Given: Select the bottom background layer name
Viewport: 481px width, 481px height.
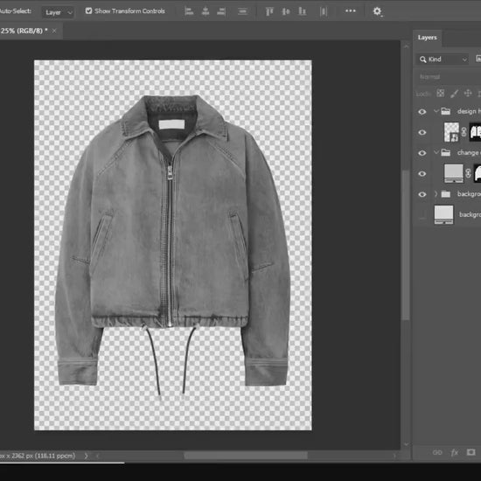Looking at the screenshot, I should (470, 214).
